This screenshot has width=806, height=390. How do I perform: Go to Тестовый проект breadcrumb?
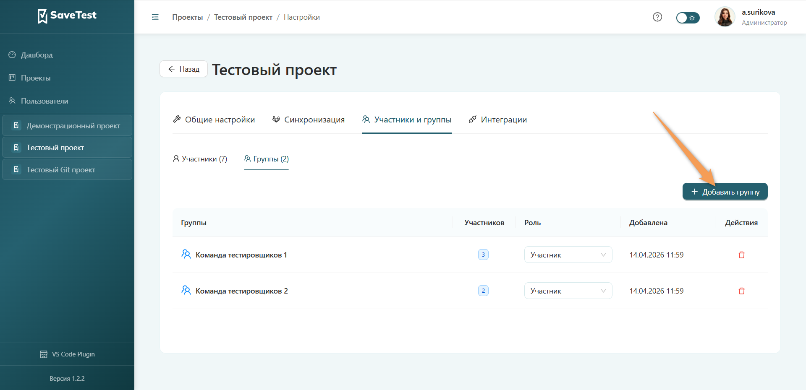(x=243, y=17)
